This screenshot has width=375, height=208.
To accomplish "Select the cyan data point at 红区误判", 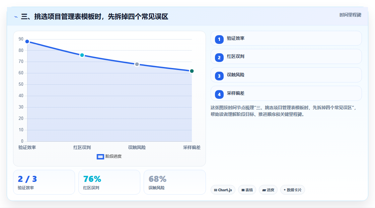I will tap(82, 55).
